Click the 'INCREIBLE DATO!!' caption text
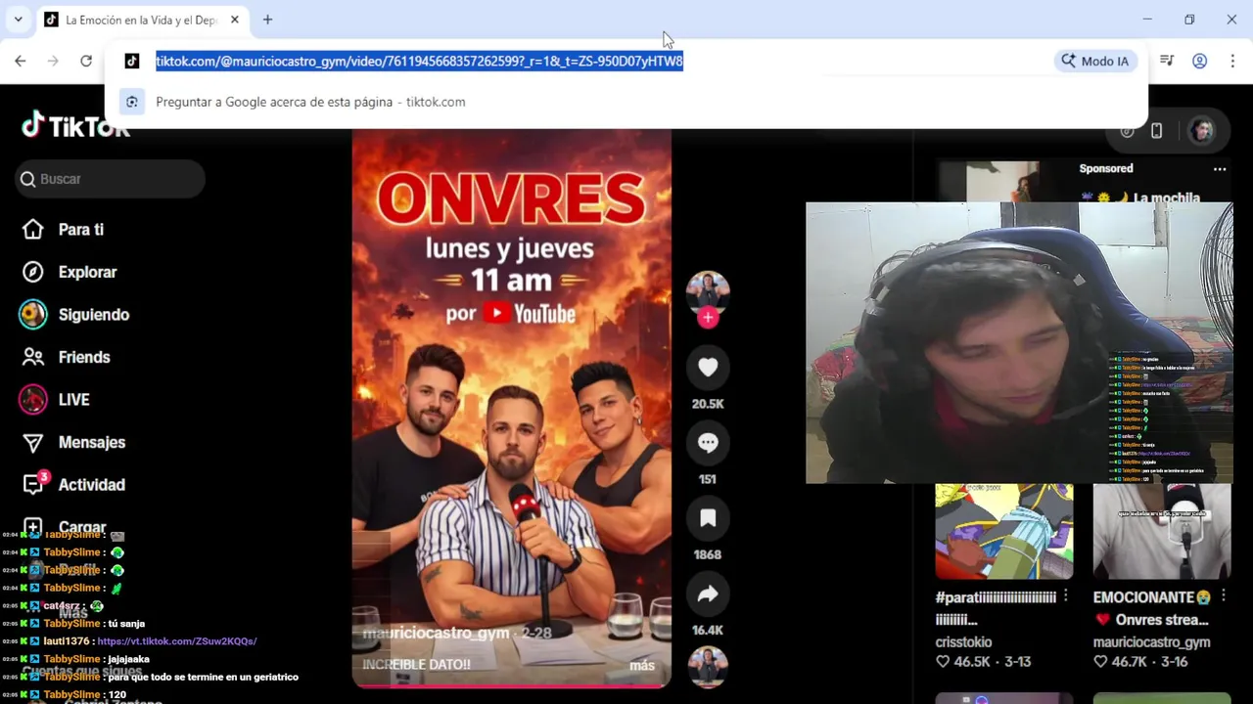 [x=416, y=665]
